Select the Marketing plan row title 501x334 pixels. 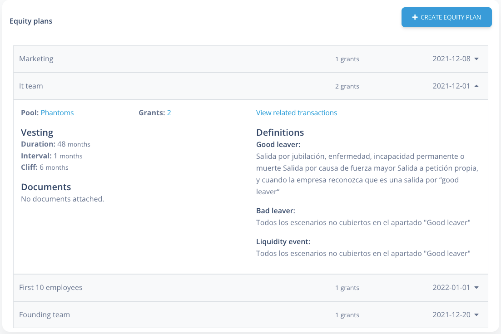click(x=36, y=59)
